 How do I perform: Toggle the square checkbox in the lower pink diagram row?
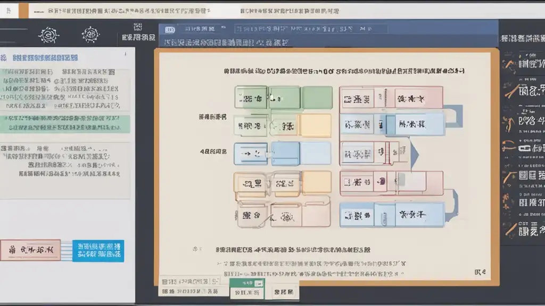(x=346, y=182)
